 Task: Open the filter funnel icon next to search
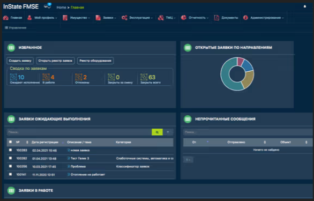pos(168,132)
